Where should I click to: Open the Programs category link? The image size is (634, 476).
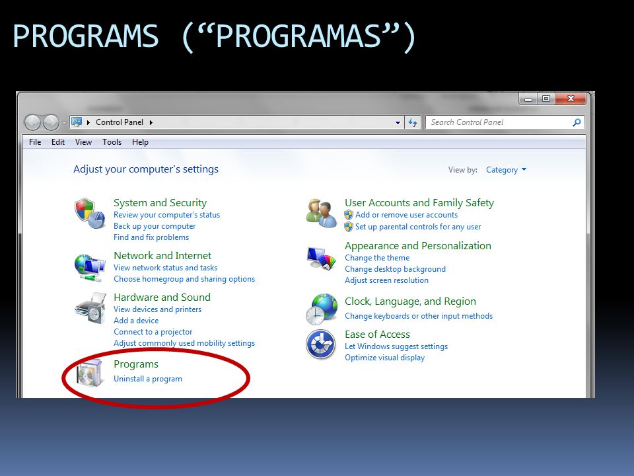(136, 364)
